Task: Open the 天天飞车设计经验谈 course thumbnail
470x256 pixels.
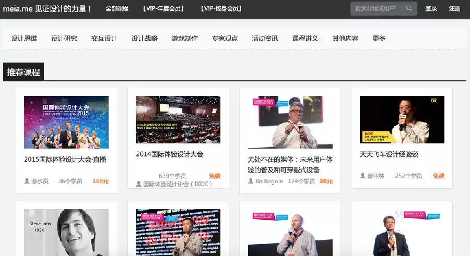Action: 402,119
